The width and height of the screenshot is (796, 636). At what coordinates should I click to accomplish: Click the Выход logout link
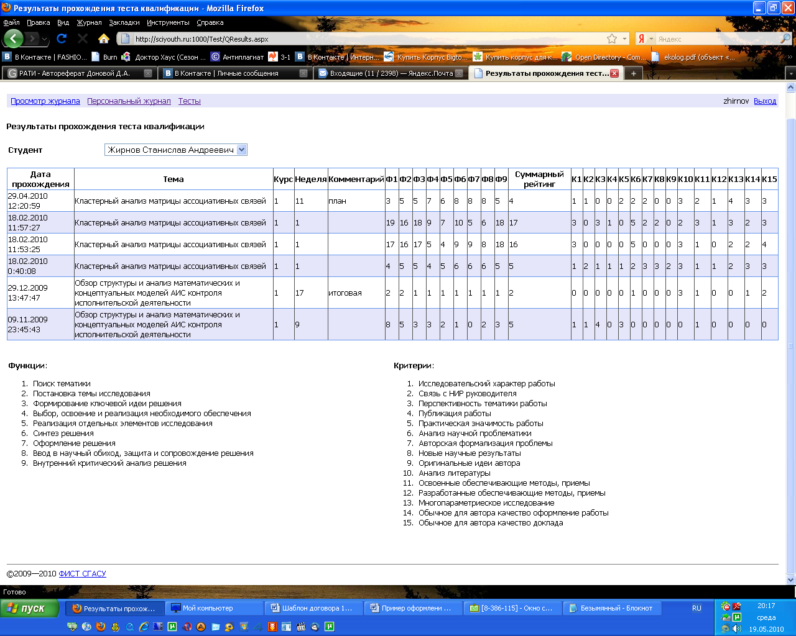click(765, 101)
